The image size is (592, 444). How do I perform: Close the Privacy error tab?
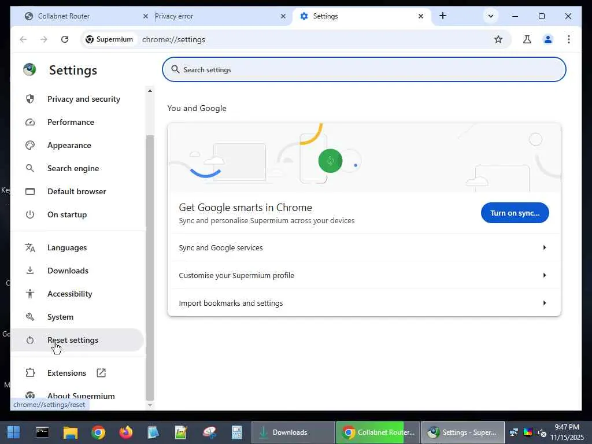[283, 16]
